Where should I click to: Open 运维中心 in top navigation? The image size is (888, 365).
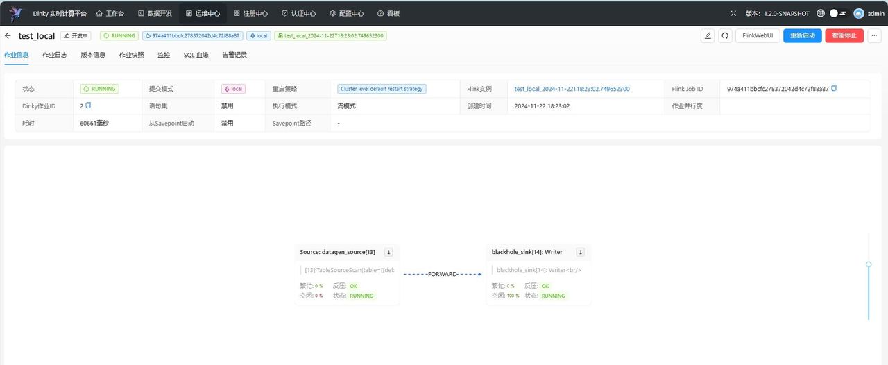(203, 13)
